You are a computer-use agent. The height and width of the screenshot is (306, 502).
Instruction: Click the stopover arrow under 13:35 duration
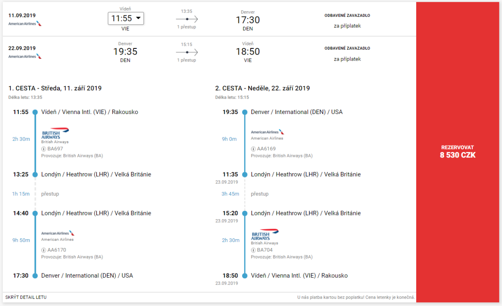pos(187,19)
